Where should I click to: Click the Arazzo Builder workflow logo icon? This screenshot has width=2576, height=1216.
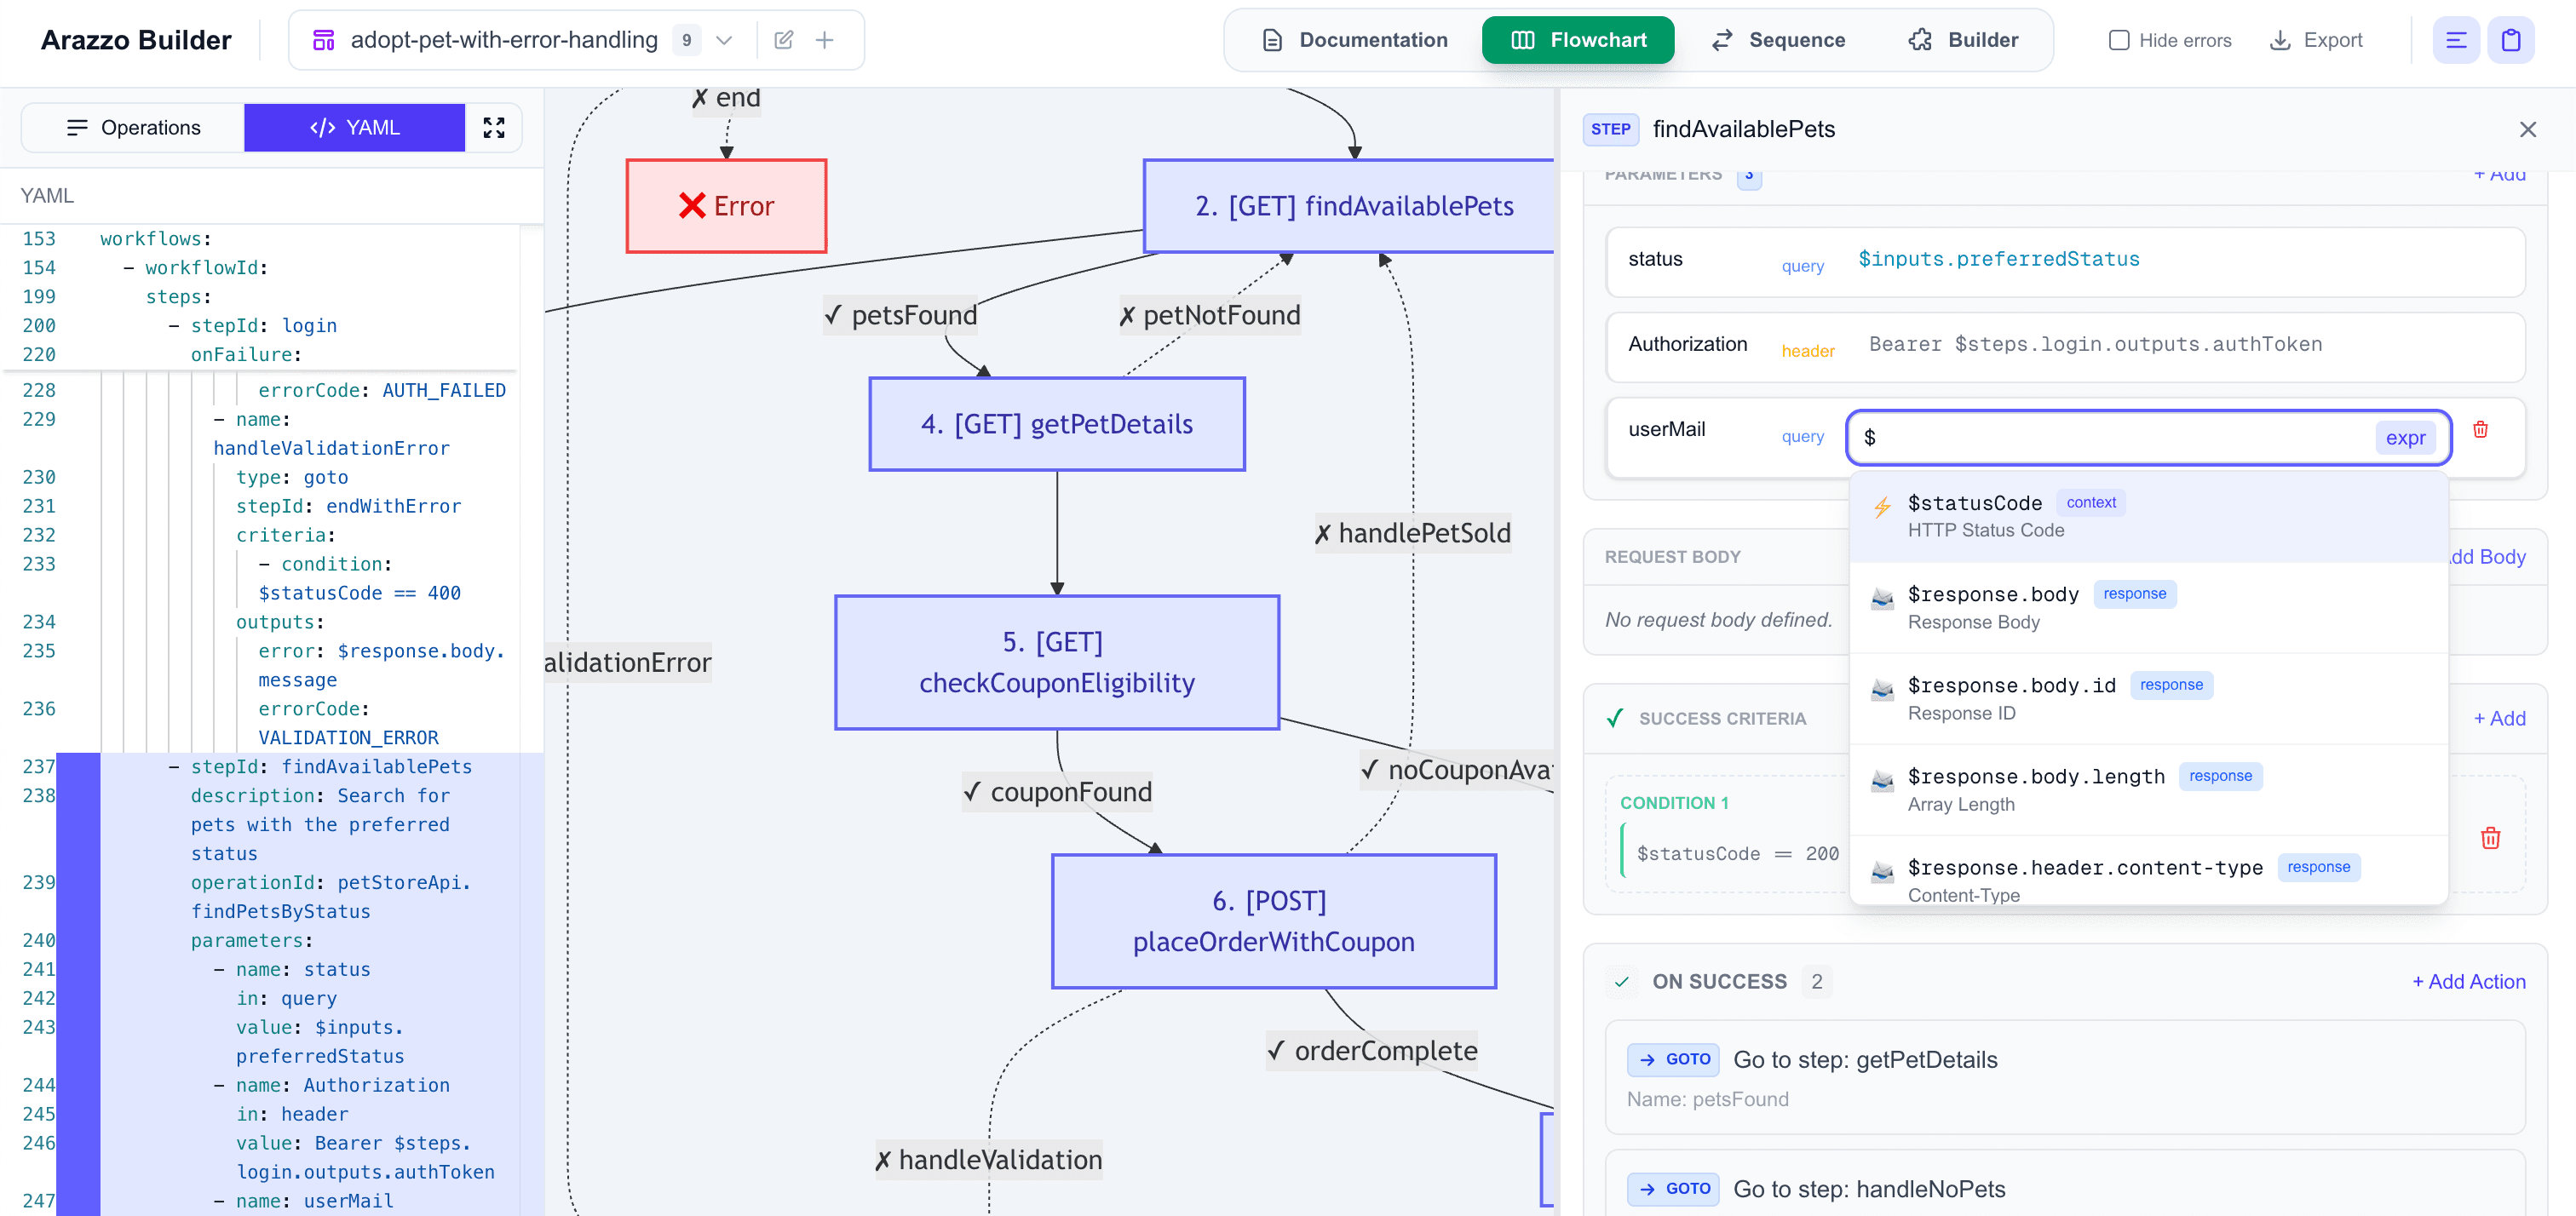coord(322,40)
